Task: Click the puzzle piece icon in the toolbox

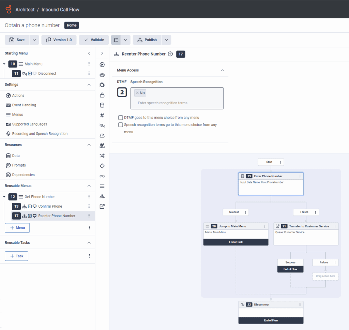Action: coord(102,85)
